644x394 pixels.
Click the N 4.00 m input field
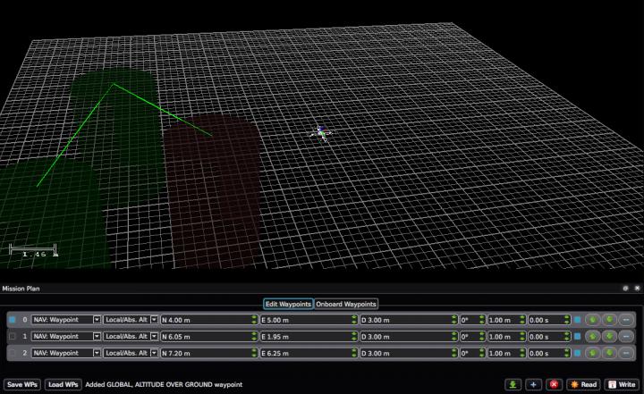coord(206,320)
